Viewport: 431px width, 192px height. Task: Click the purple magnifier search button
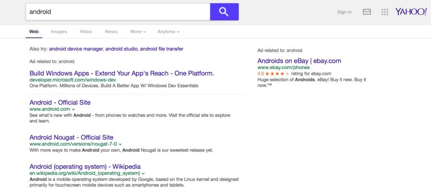(224, 12)
